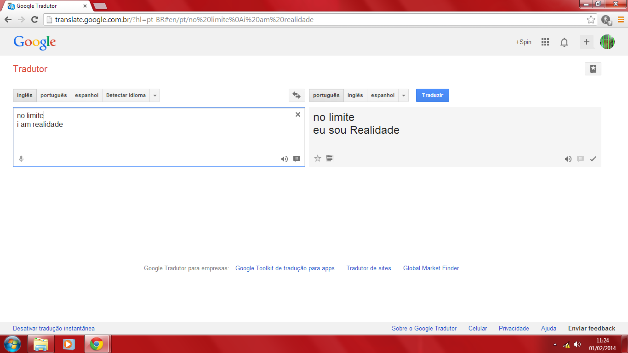Click the Chrome taskbar icon

click(x=97, y=344)
